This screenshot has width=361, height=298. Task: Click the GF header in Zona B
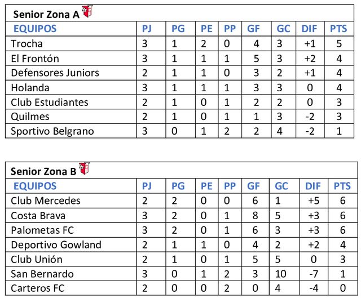[254, 186]
